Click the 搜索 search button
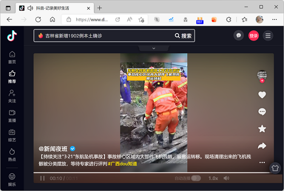This screenshot has width=284, height=191. [183, 36]
